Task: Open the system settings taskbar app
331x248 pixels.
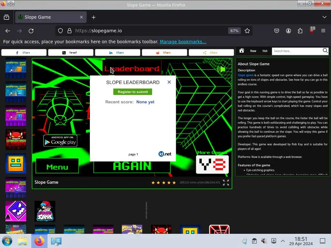Action: (56, 241)
